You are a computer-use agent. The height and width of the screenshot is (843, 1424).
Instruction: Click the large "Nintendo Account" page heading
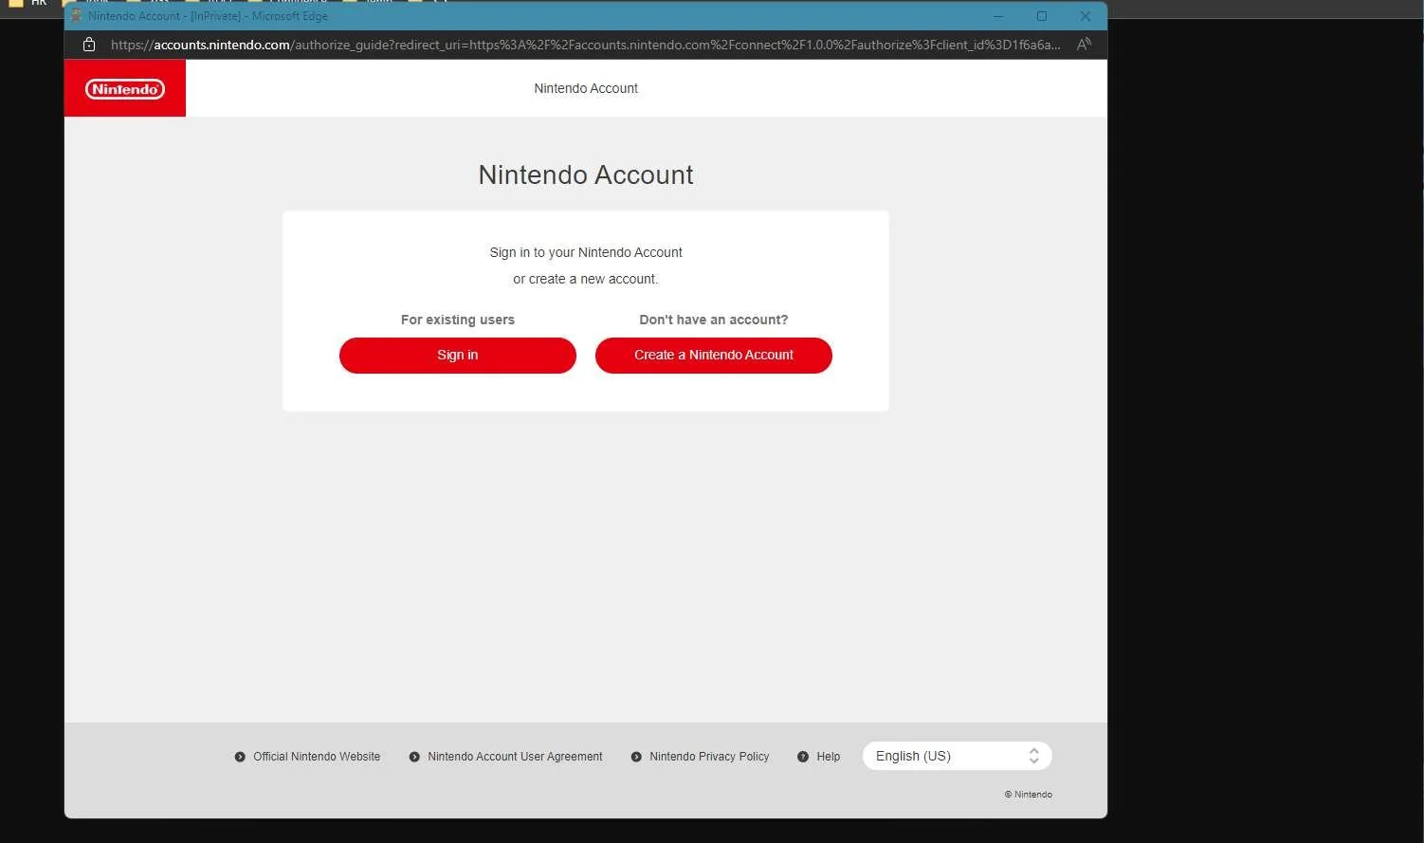(586, 174)
